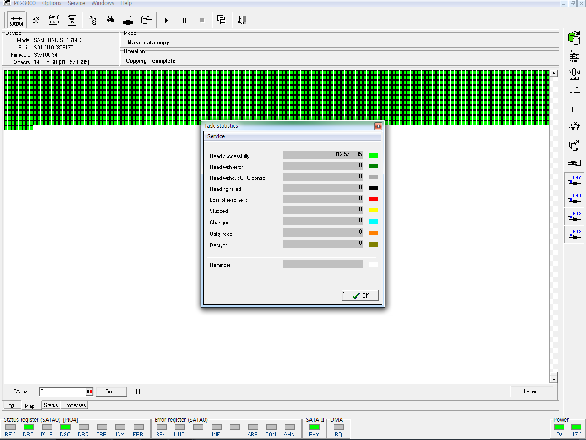Toggle the Hd 3 head button
The width and height of the screenshot is (586, 440).
tap(574, 234)
